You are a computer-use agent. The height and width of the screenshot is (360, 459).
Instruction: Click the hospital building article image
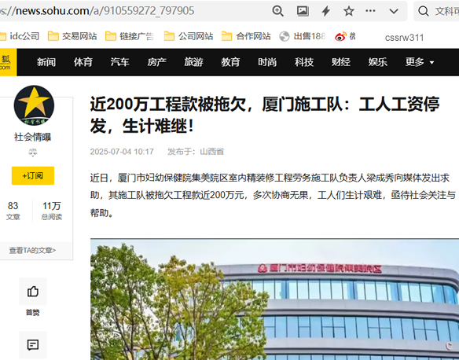(x=274, y=299)
